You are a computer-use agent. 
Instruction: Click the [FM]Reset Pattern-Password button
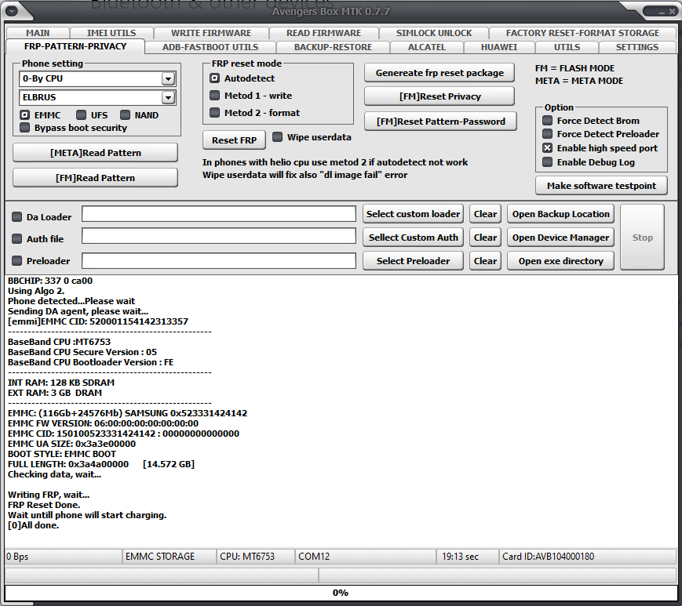(x=440, y=122)
